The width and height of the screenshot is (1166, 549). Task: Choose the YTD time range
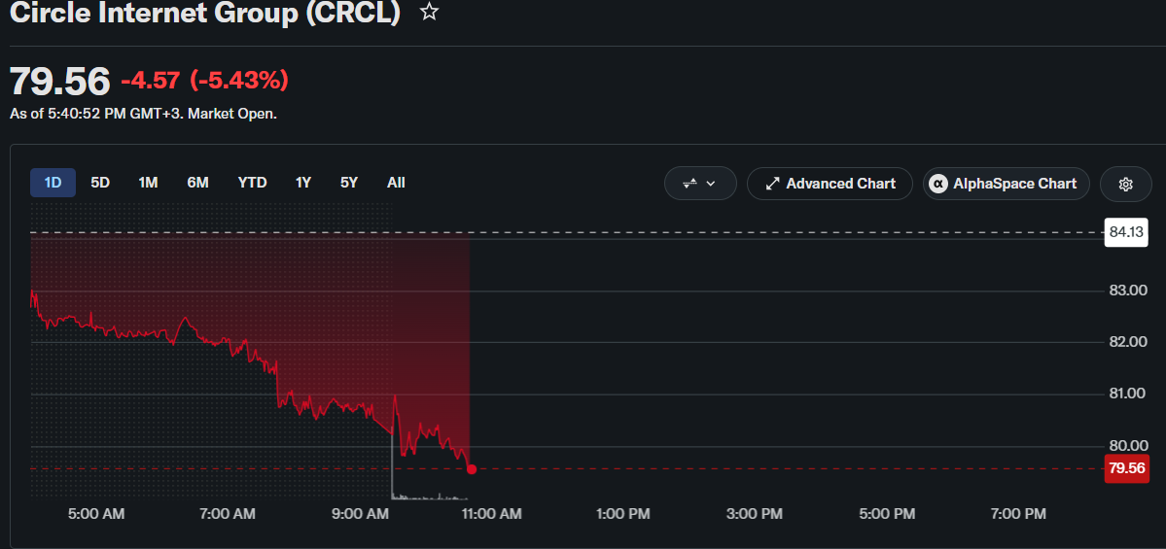tap(252, 183)
